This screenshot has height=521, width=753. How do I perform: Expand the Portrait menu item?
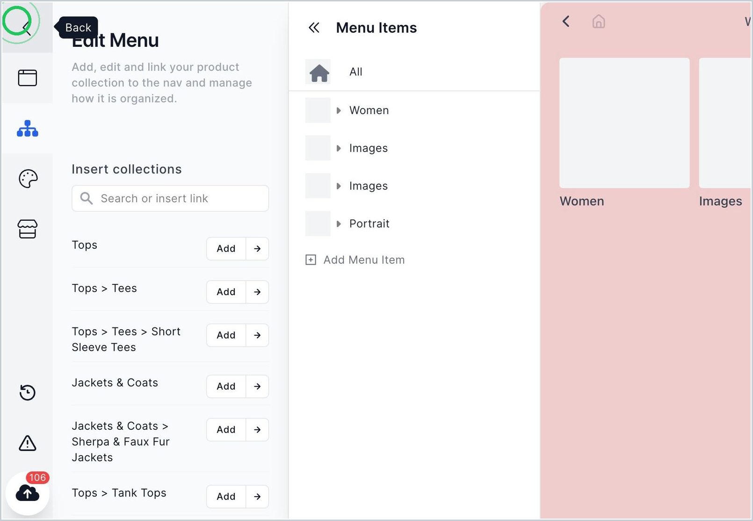(x=339, y=224)
